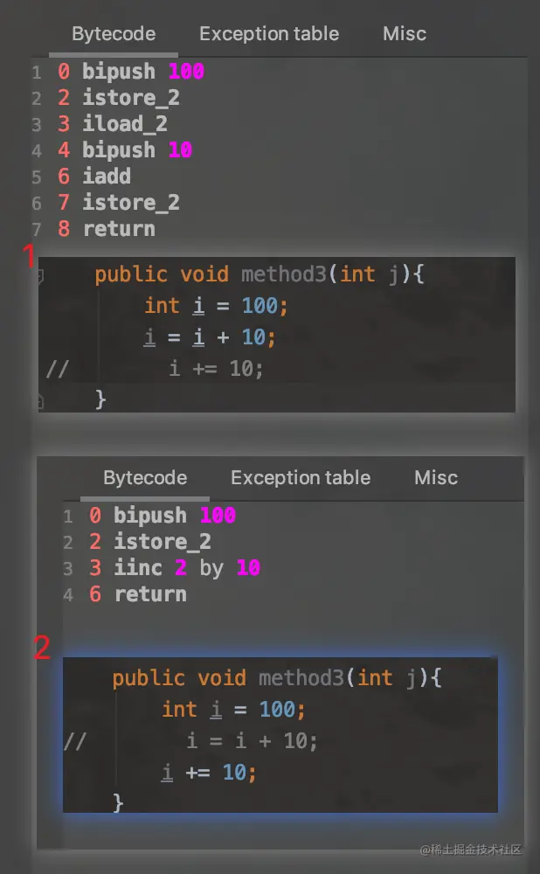Select the 'iload_2' bytecode instruction

(124, 124)
